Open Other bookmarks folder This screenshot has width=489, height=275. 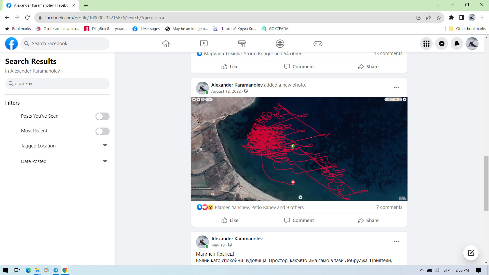tap(467, 29)
